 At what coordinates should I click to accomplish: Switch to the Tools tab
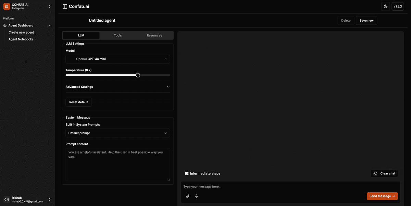tap(118, 35)
